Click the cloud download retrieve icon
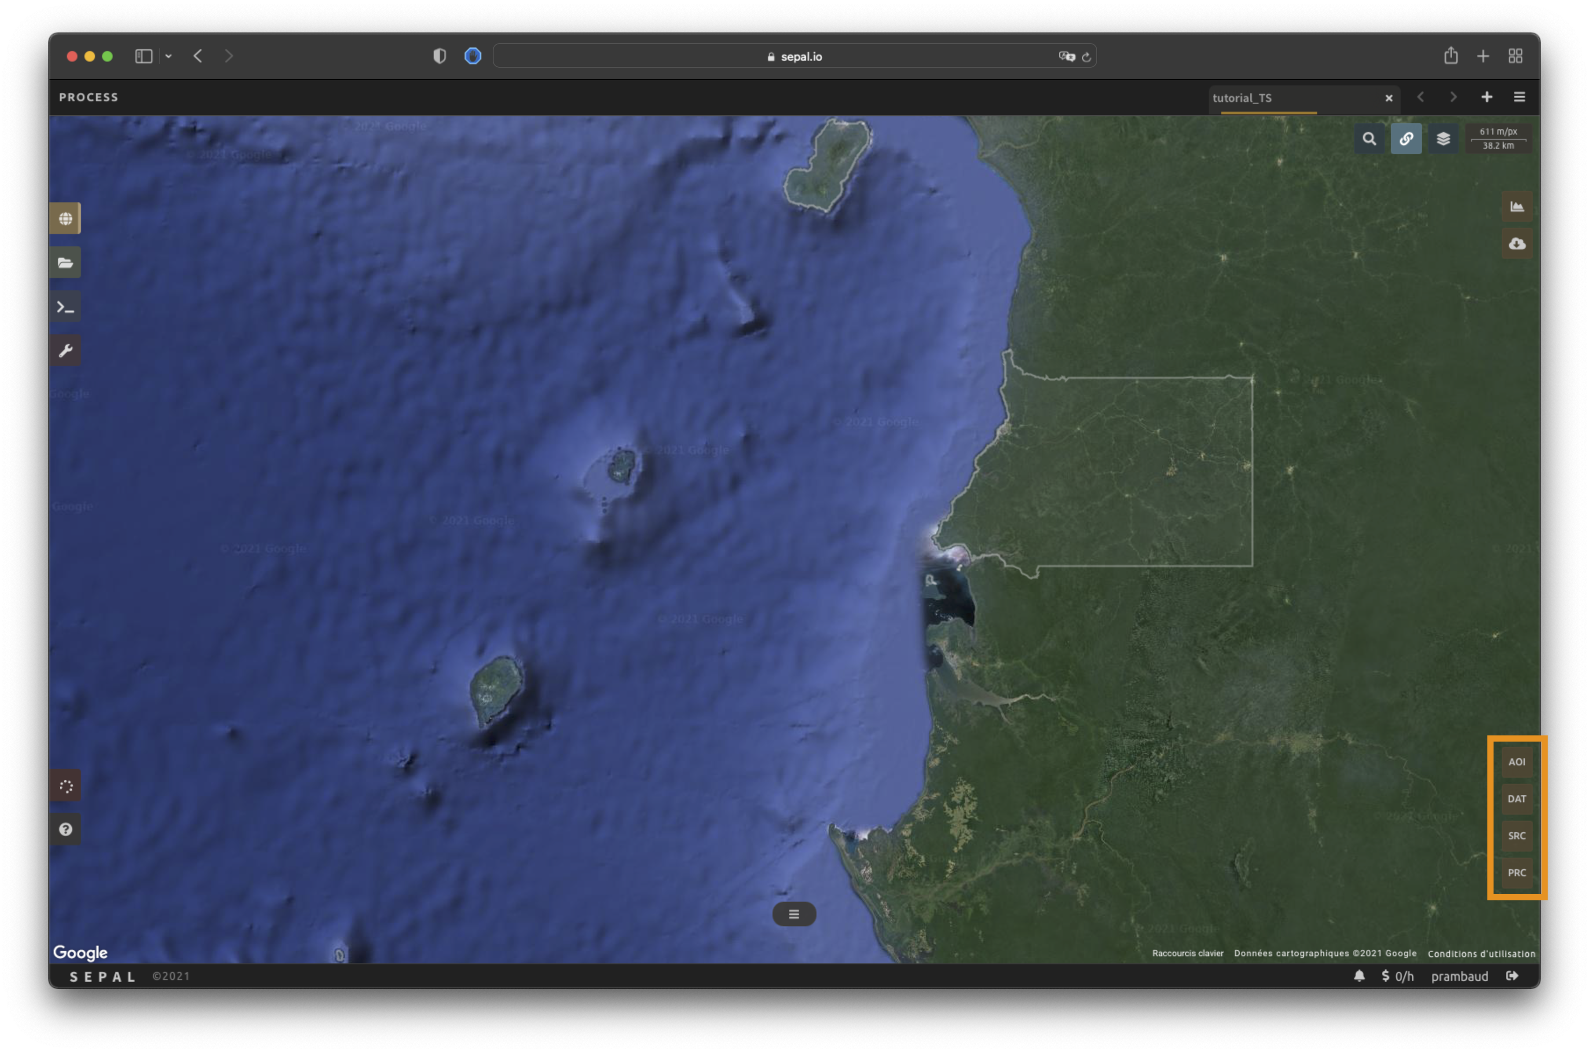 [1516, 244]
